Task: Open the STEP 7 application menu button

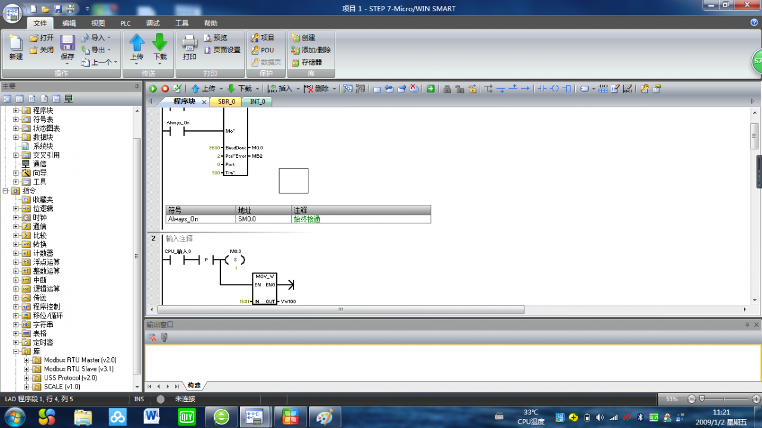Action: [x=13, y=13]
